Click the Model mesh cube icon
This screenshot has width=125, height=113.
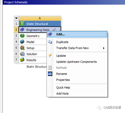coord(22,42)
